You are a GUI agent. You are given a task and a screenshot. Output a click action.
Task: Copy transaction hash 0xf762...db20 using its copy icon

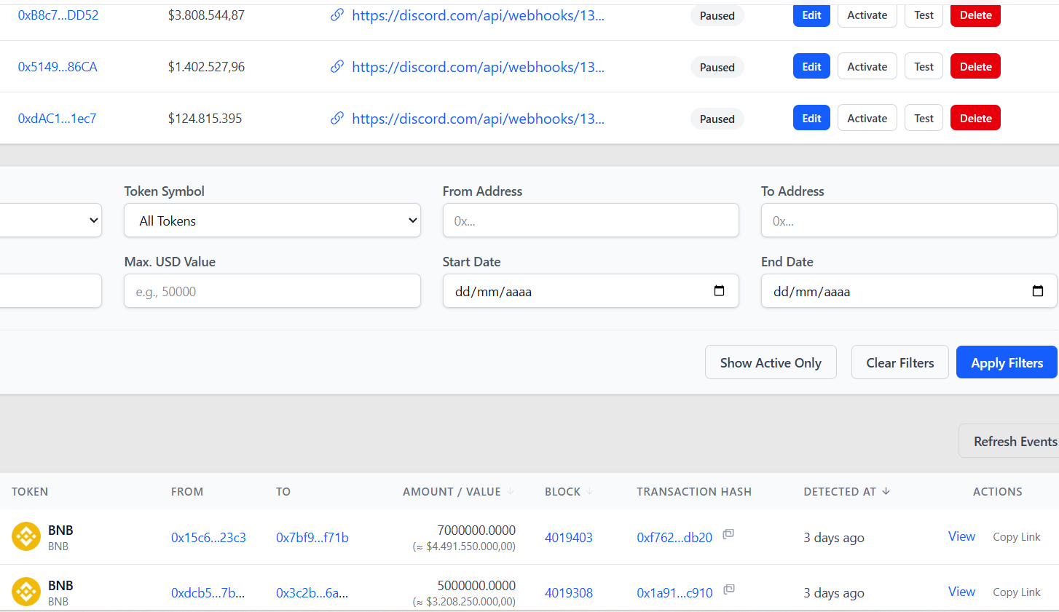click(728, 533)
